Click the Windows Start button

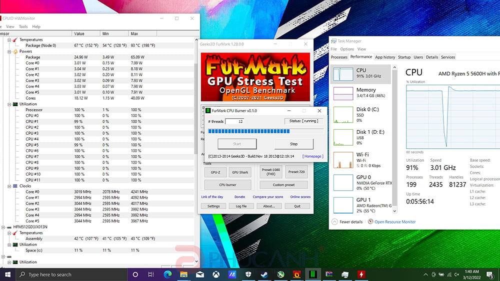click(7, 275)
